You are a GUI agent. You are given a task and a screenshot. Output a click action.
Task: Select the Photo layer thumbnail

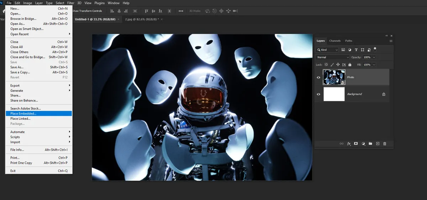pyautogui.click(x=334, y=77)
